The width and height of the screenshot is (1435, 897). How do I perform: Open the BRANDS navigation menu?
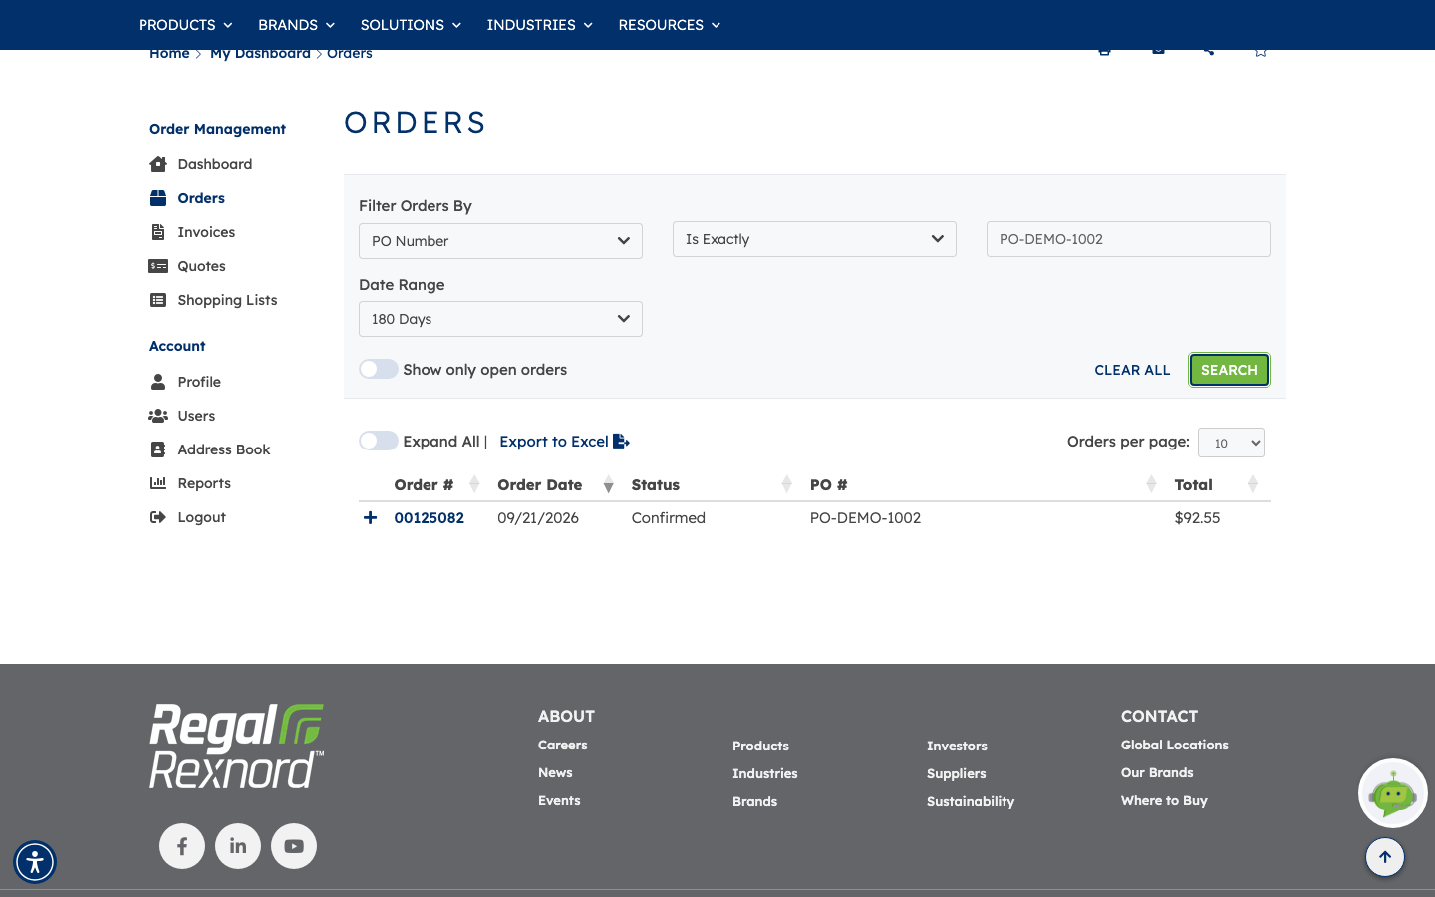tap(296, 25)
